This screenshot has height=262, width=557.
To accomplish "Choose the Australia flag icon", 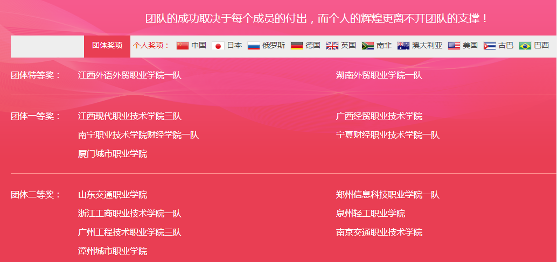I will click(403, 46).
